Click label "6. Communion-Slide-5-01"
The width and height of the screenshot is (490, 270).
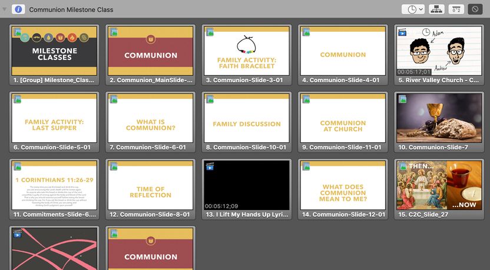coord(52,147)
